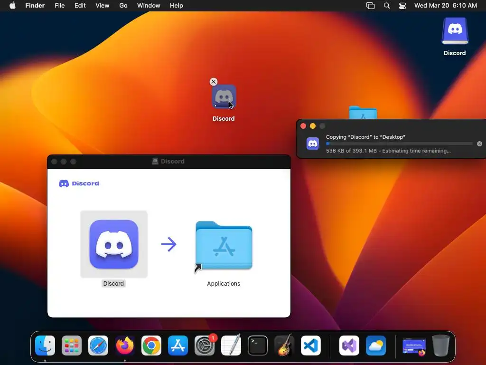
Task: Open Launchpad in the Dock
Action: click(x=72, y=346)
